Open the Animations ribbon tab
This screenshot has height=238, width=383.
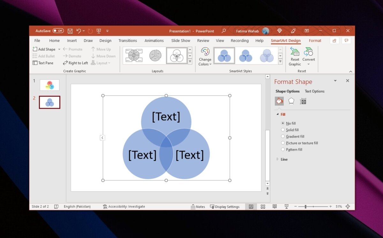click(x=154, y=41)
